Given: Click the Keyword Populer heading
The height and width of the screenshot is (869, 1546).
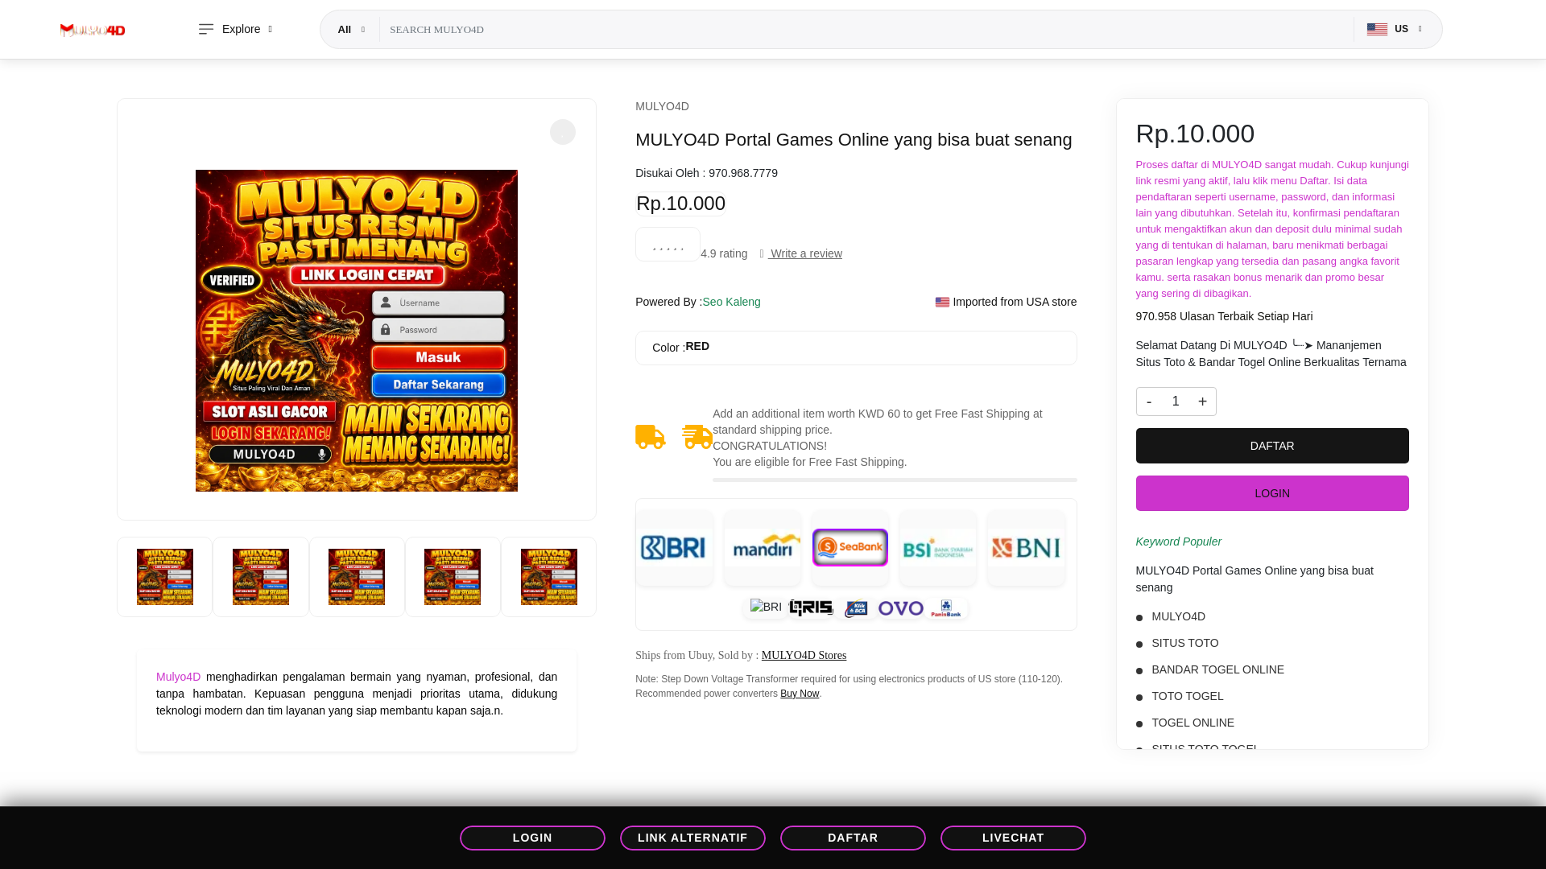Looking at the screenshot, I should (x=1178, y=542).
